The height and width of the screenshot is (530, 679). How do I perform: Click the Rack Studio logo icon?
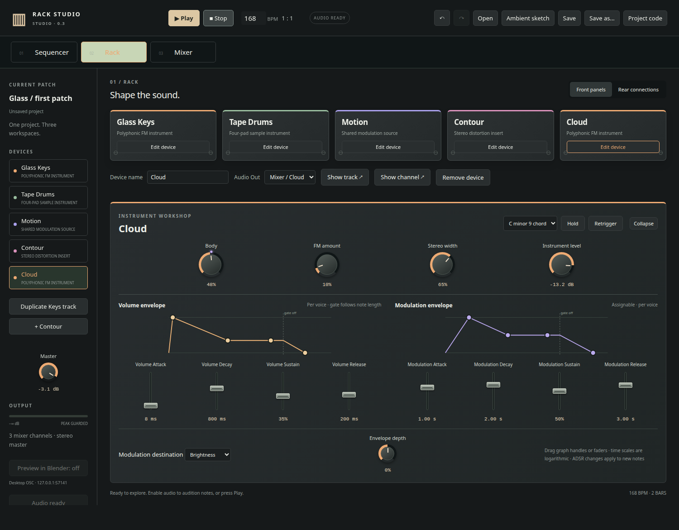point(19,19)
